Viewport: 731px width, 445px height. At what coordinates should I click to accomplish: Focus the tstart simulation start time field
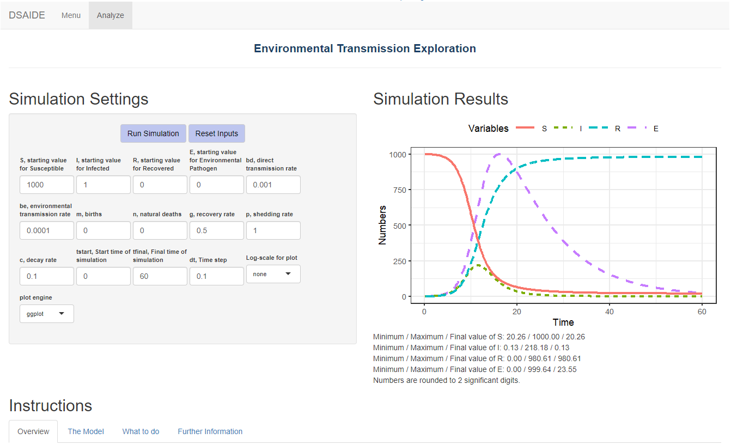103,276
